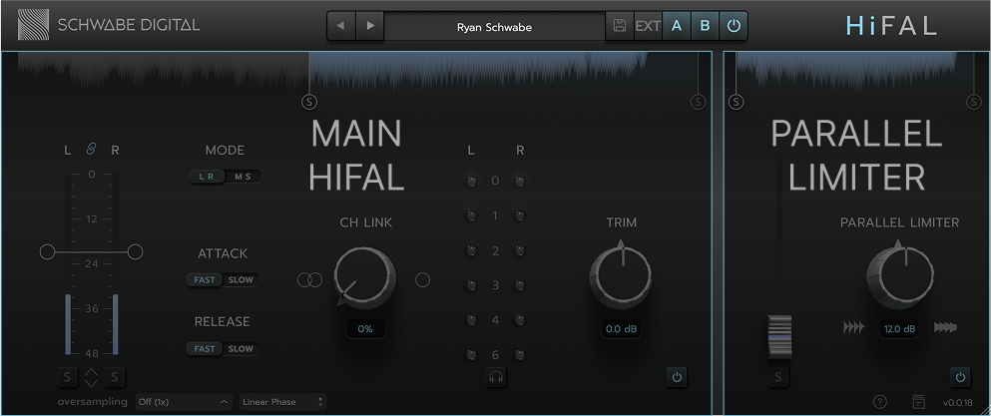The width and height of the screenshot is (991, 416).
Task: Toggle the L/R link chain icon
Action: 91,150
